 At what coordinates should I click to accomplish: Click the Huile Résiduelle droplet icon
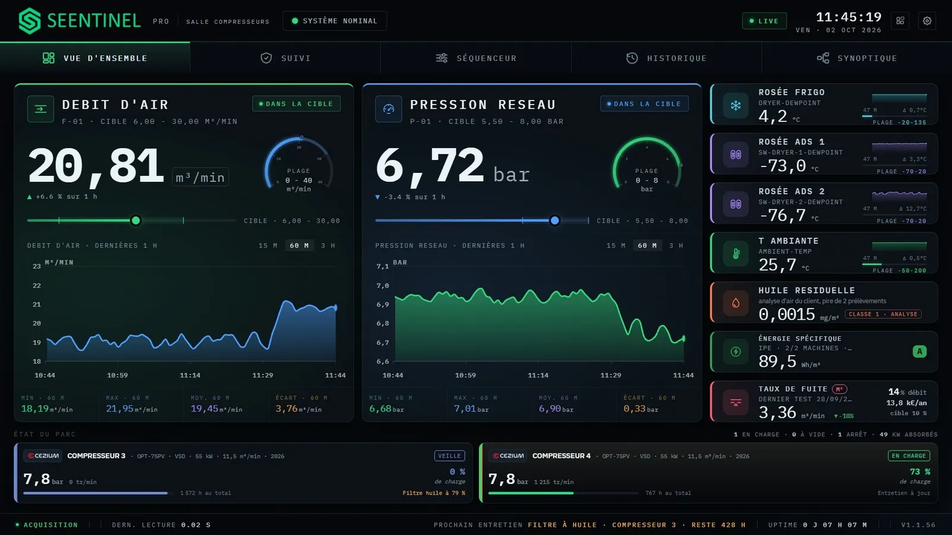point(736,303)
